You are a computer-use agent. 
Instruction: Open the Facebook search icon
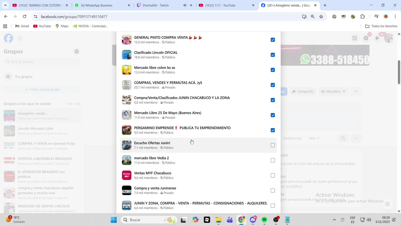20,38
